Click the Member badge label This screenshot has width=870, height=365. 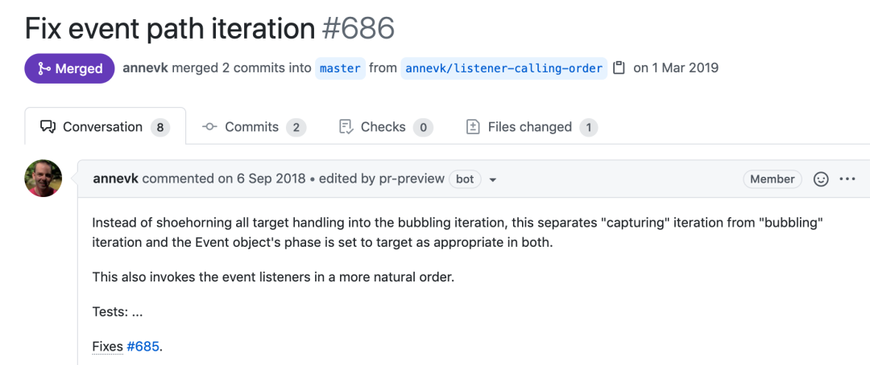click(x=773, y=179)
